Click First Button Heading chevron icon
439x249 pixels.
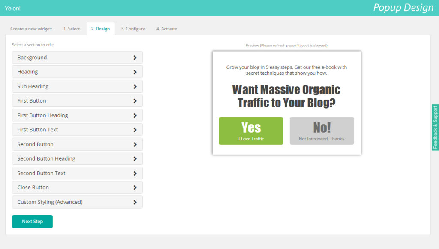pos(135,115)
